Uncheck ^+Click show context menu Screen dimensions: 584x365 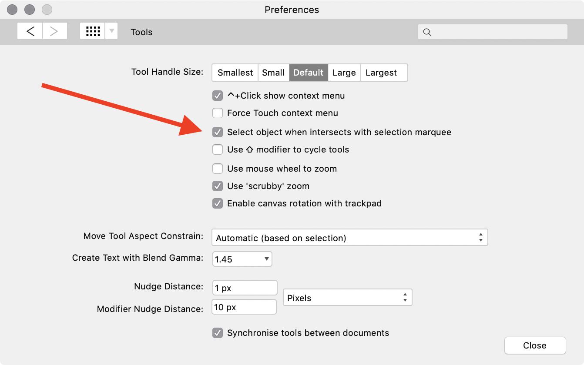point(217,96)
